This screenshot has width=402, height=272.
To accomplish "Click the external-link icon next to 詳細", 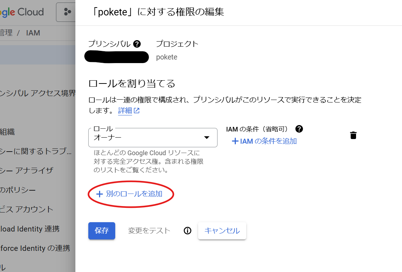I will pyautogui.click(x=137, y=110).
